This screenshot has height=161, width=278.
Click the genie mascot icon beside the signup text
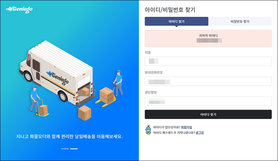[148, 130]
